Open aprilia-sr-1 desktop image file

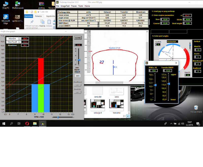click(18, 18)
